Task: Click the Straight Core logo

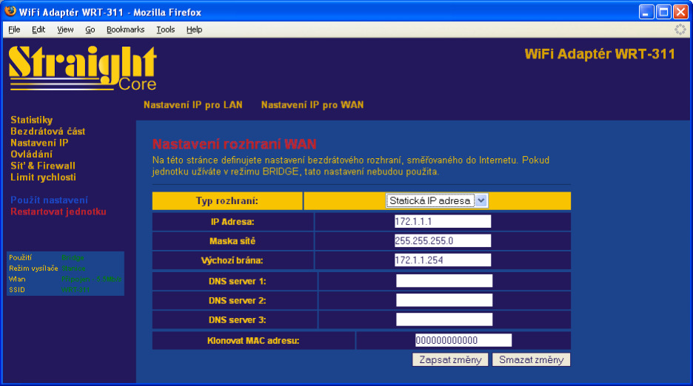Action: 83,69
